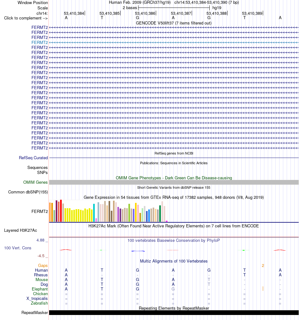This screenshot has width=299, height=320.
Task: Click the Scale track label
Action: 42,8
